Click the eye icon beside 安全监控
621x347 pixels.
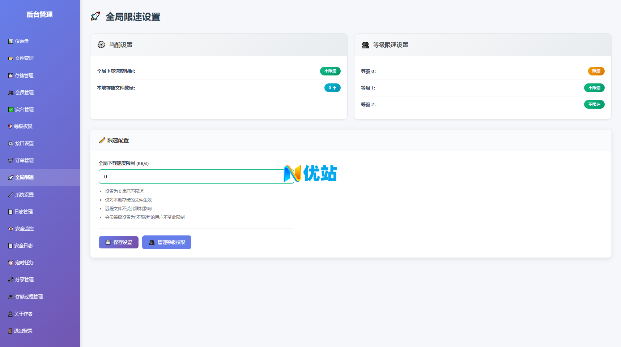(10, 229)
